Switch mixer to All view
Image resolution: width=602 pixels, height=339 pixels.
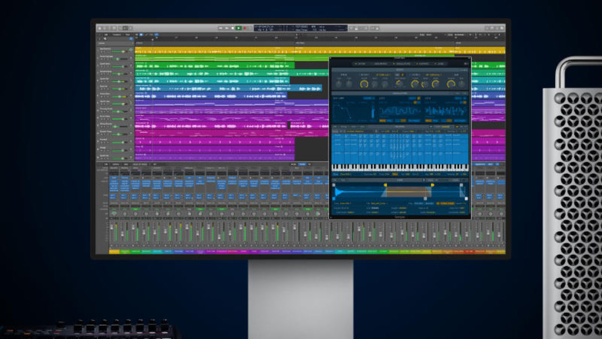pyautogui.click(x=309, y=164)
